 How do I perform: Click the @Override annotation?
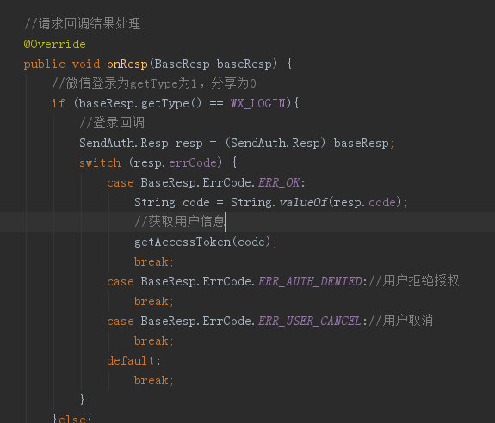tap(54, 44)
